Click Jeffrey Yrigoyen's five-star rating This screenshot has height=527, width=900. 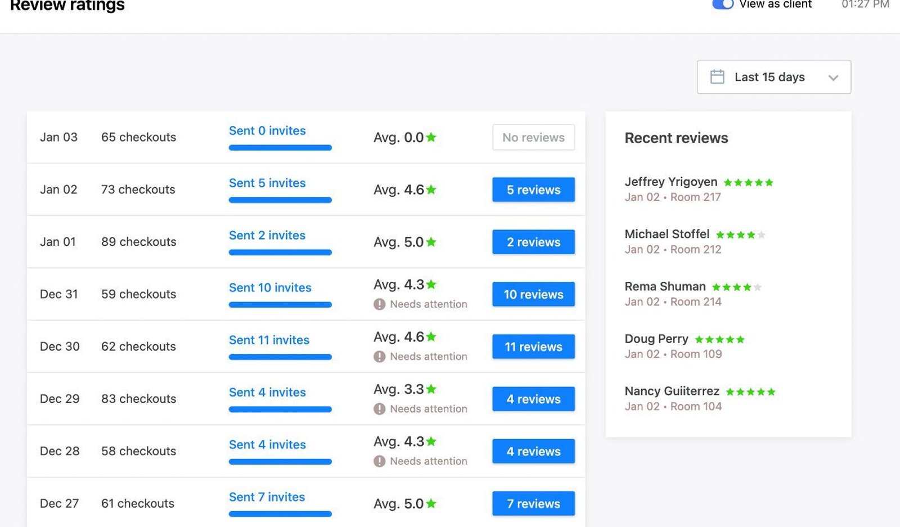coord(749,182)
